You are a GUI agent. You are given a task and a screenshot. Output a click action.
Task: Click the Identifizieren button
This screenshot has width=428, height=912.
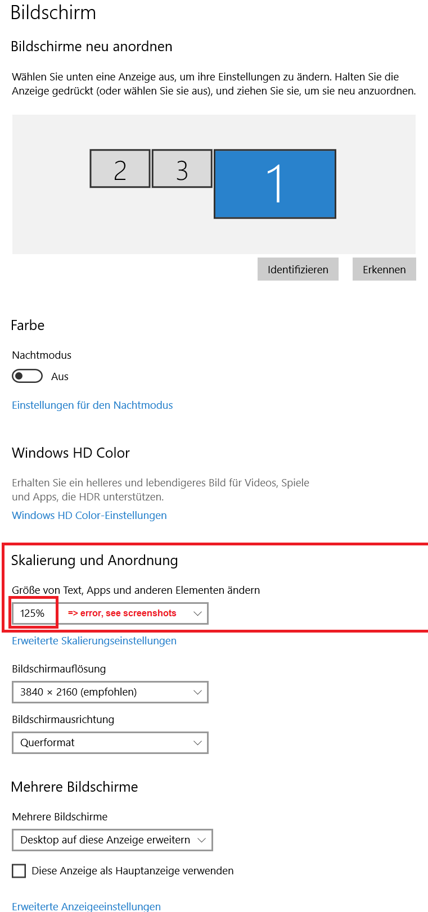pyautogui.click(x=298, y=269)
